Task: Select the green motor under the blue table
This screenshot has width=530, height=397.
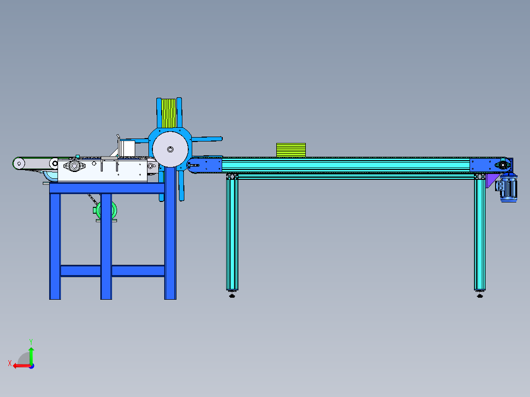Action: click(x=106, y=211)
